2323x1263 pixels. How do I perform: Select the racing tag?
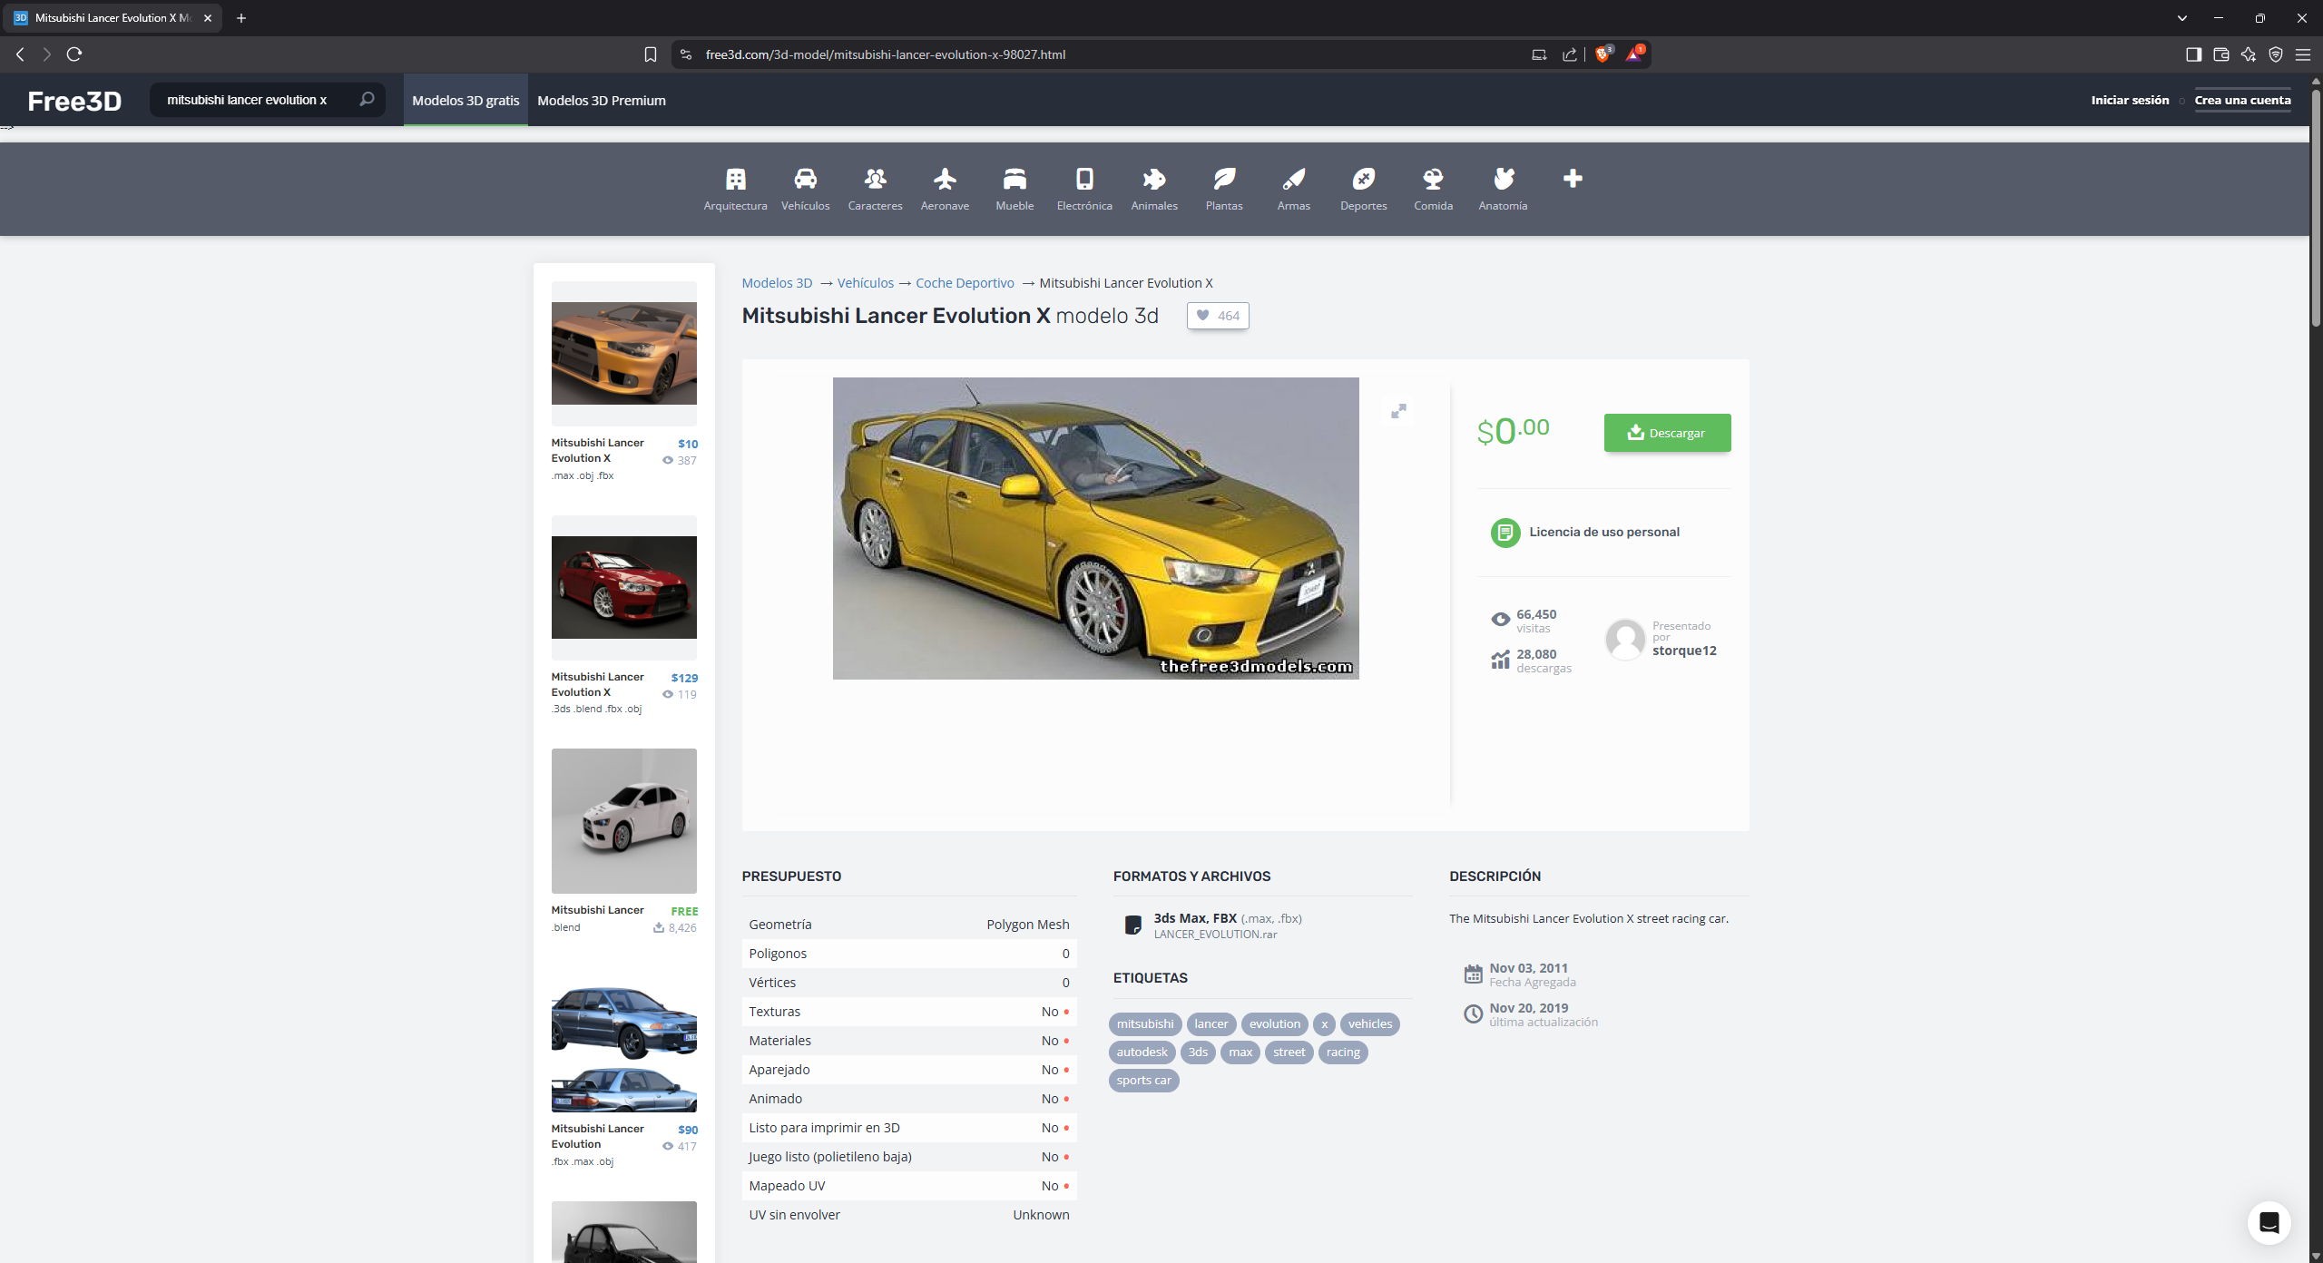[x=1343, y=1052]
